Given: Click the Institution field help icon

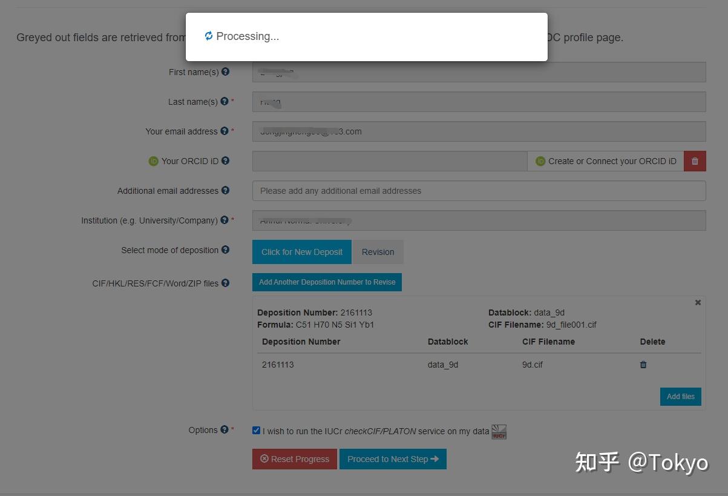Looking at the screenshot, I should point(225,220).
